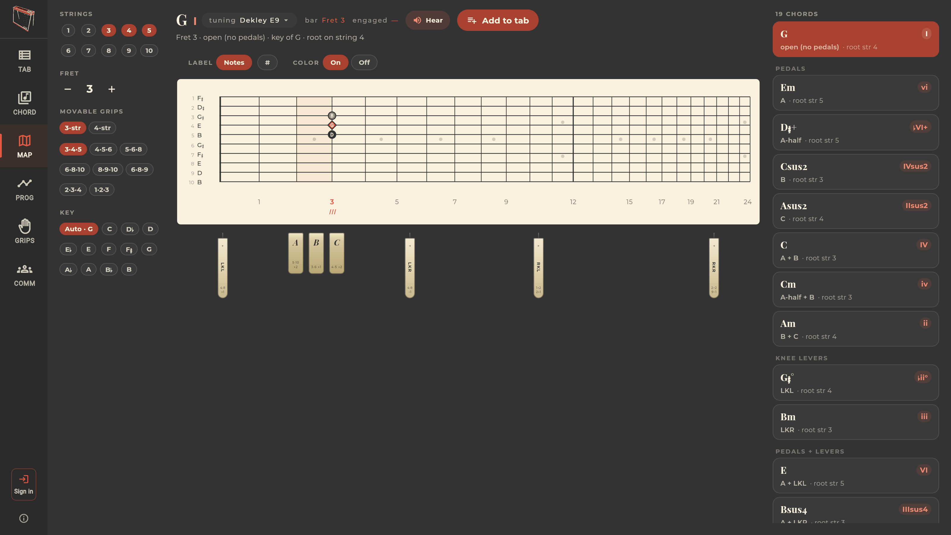Select the G open (no pedals) chord card
Image resolution: width=951 pixels, height=535 pixels.
coord(856,39)
